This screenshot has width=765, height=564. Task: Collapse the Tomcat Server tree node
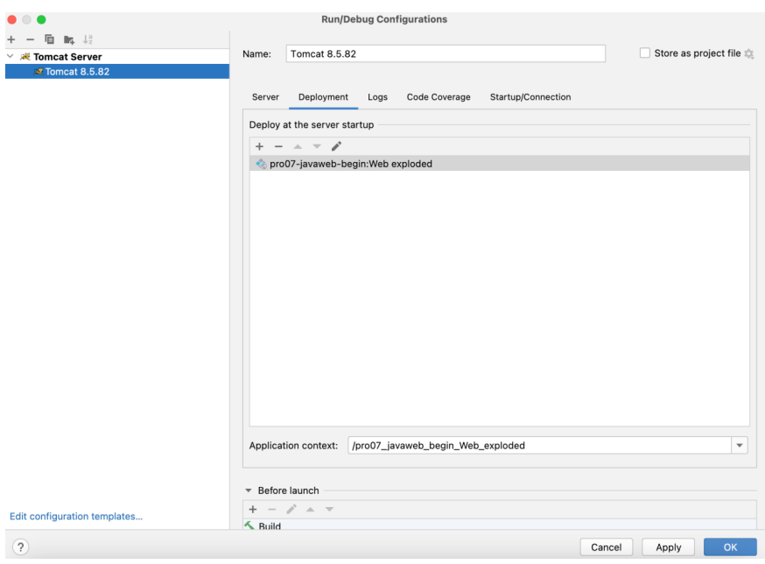[x=11, y=57]
